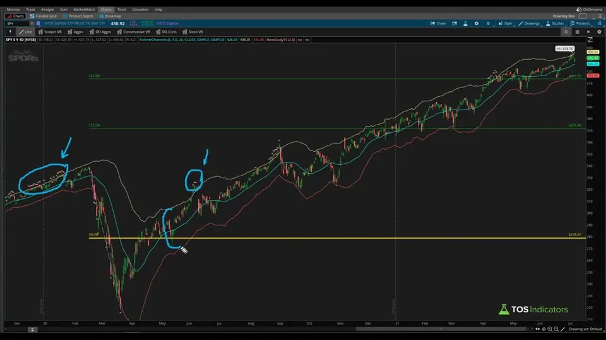This screenshot has width=606, height=340.
Task: Open the Studies dropdown
Action: coord(555,23)
